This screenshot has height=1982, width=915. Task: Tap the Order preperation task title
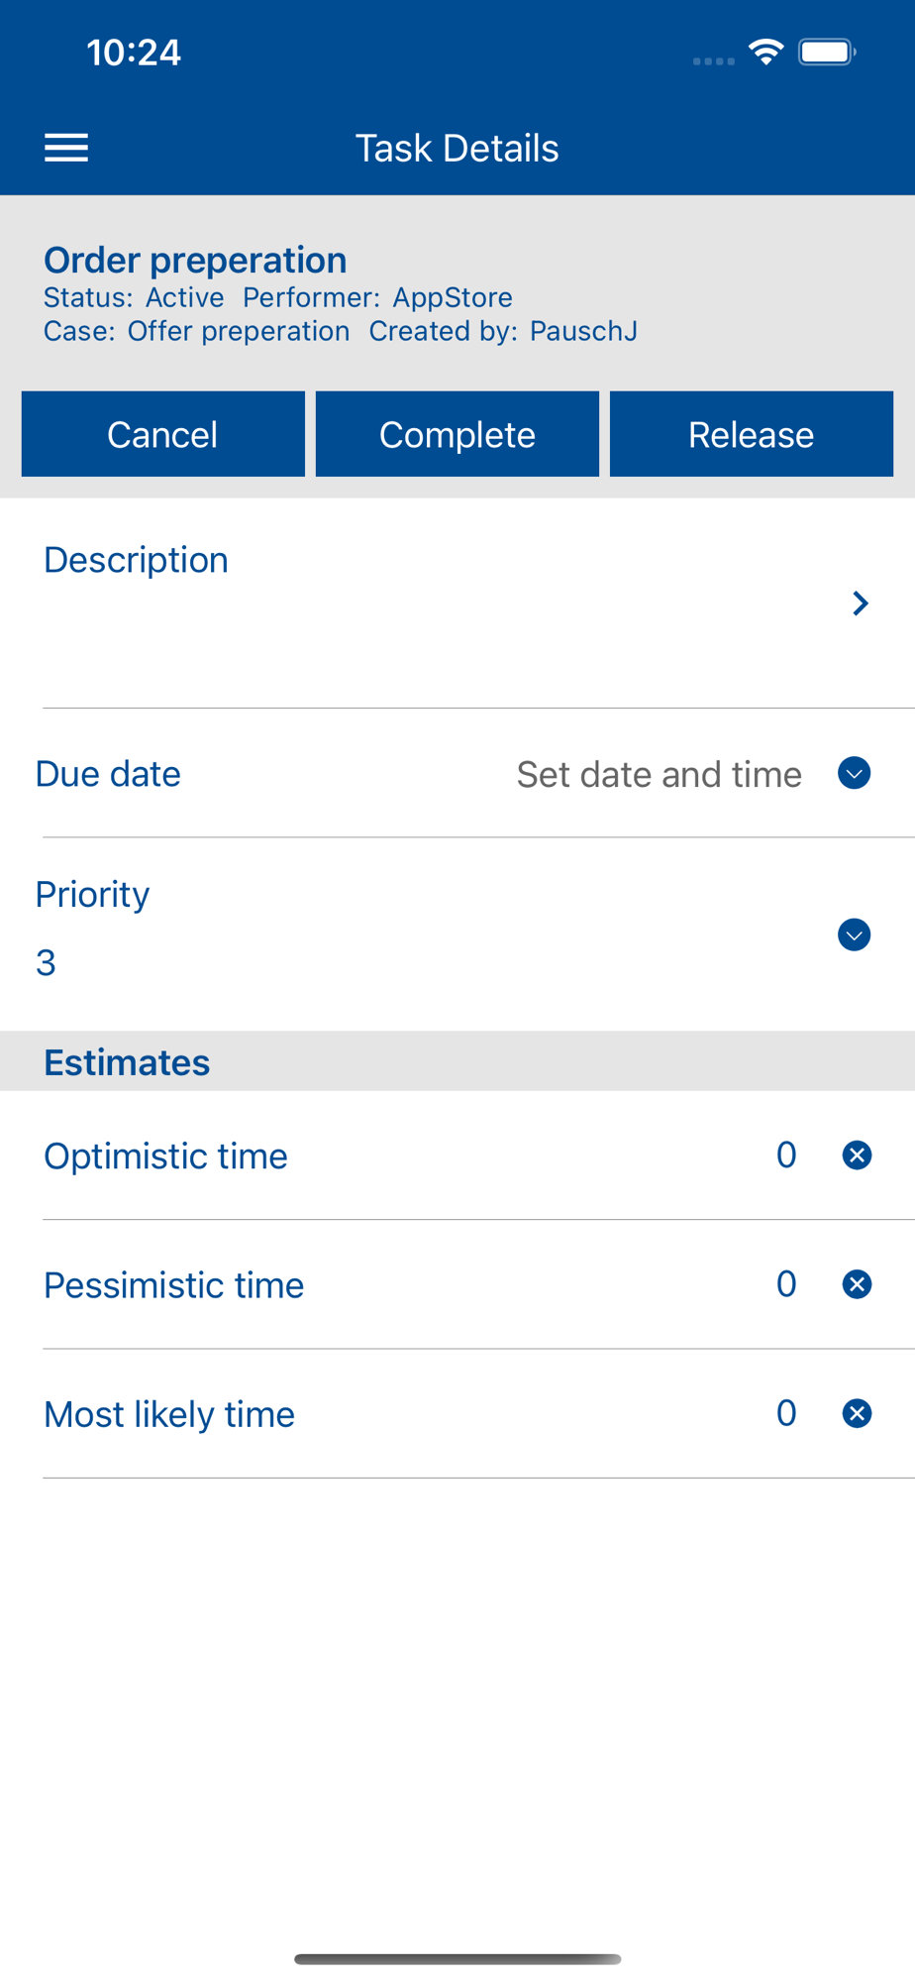click(195, 260)
